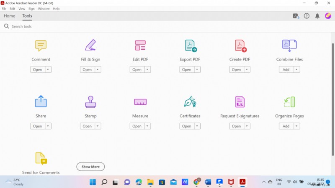The image size is (335, 188).
Task: Open the notifications bell
Action: point(317,16)
